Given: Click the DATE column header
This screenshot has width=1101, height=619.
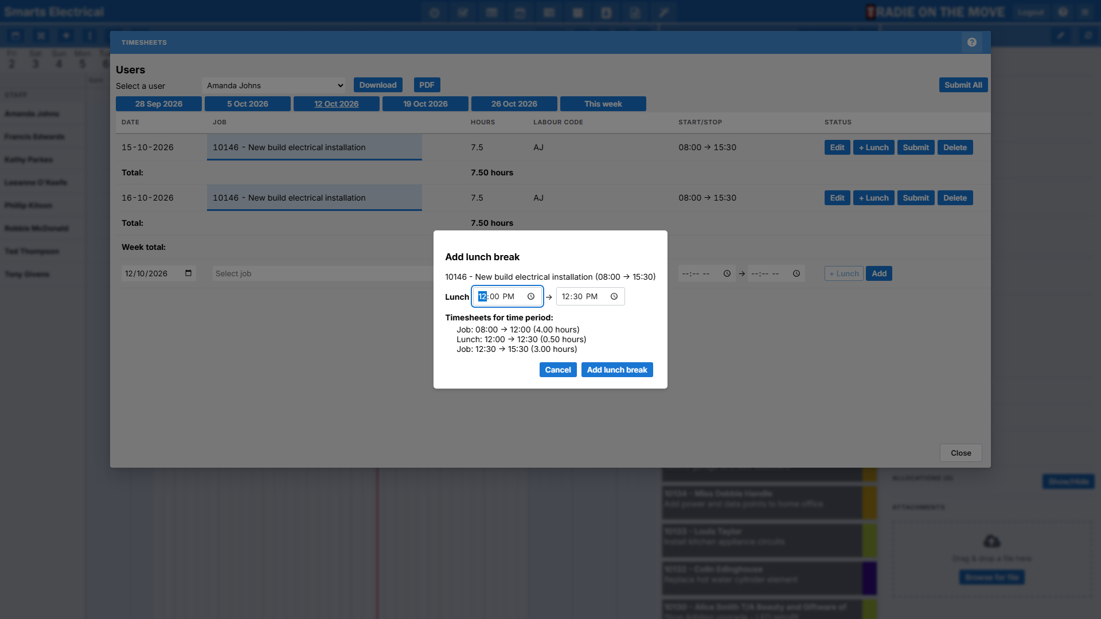Looking at the screenshot, I should coord(130,122).
